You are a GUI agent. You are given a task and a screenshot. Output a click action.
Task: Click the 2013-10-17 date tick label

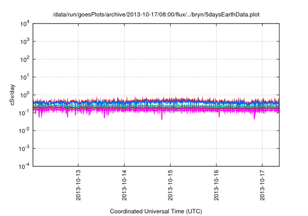[x=262, y=185]
